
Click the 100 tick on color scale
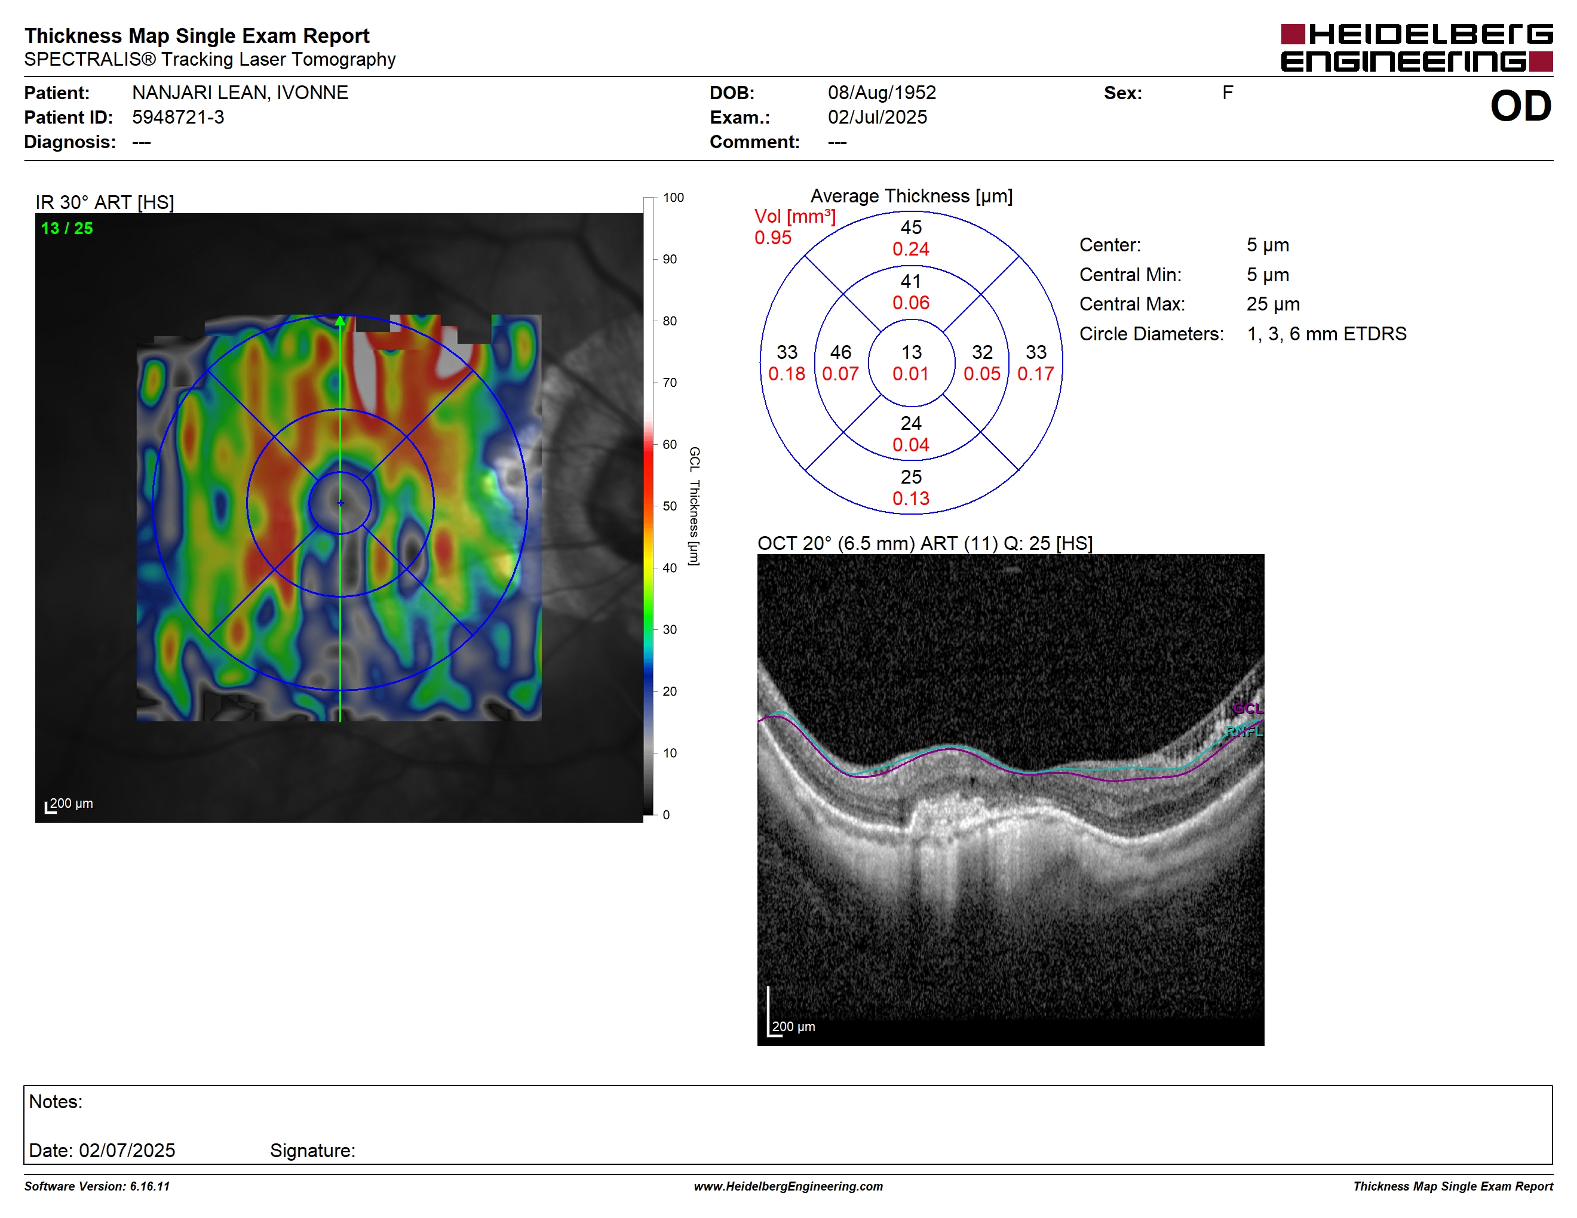pyautogui.click(x=673, y=197)
